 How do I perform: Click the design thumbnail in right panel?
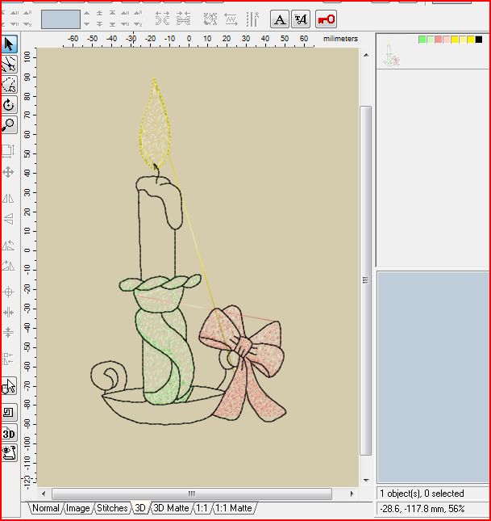pyautogui.click(x=390, y=54)
